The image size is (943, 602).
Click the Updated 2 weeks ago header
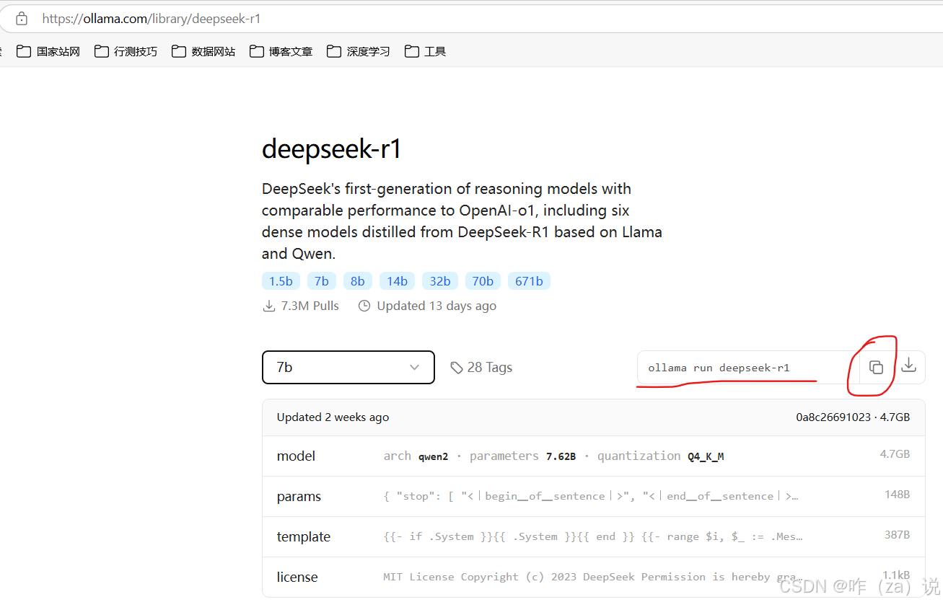[x=333, y=417]
